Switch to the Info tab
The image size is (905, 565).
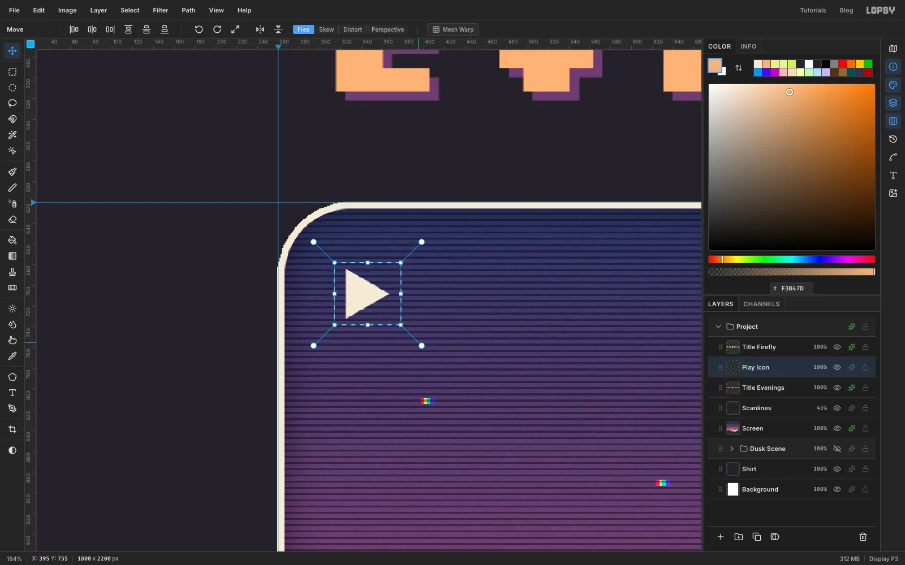pyautogui.click(x=748, y=46)
